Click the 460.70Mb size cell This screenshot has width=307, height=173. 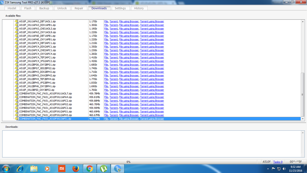(94, 104)
